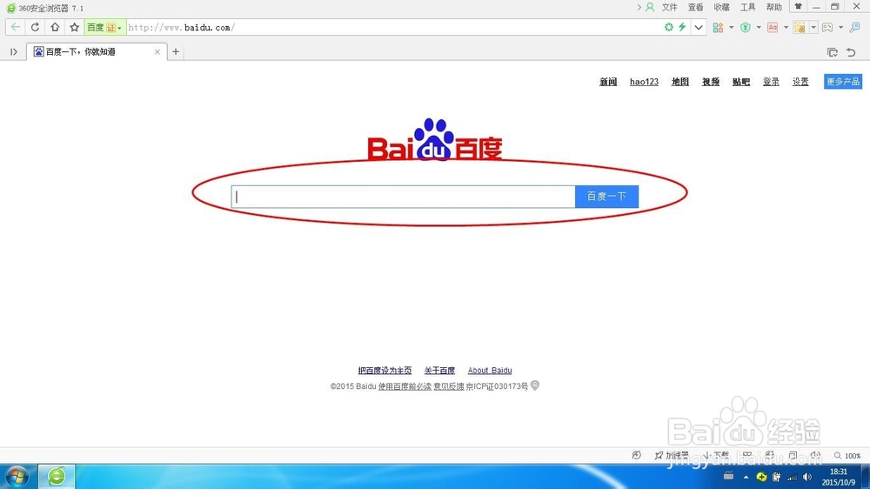
Task: Open the tab list window icon
Action: [833, 52]
